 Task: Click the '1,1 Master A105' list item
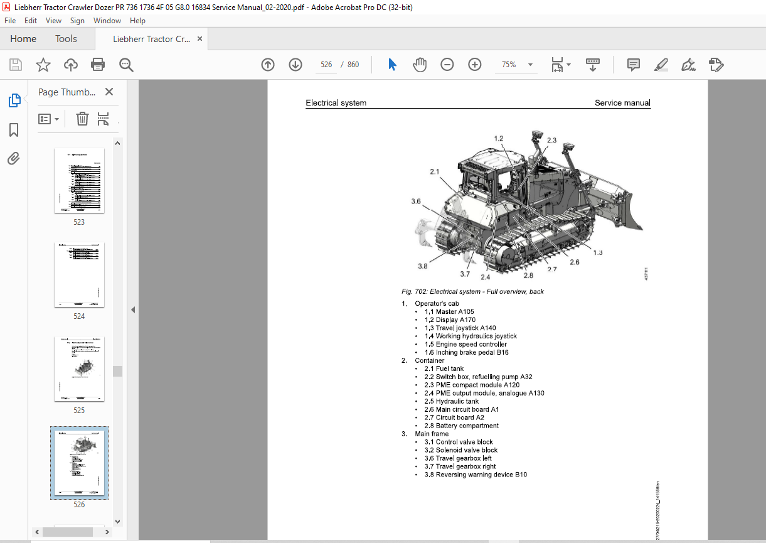449,311
